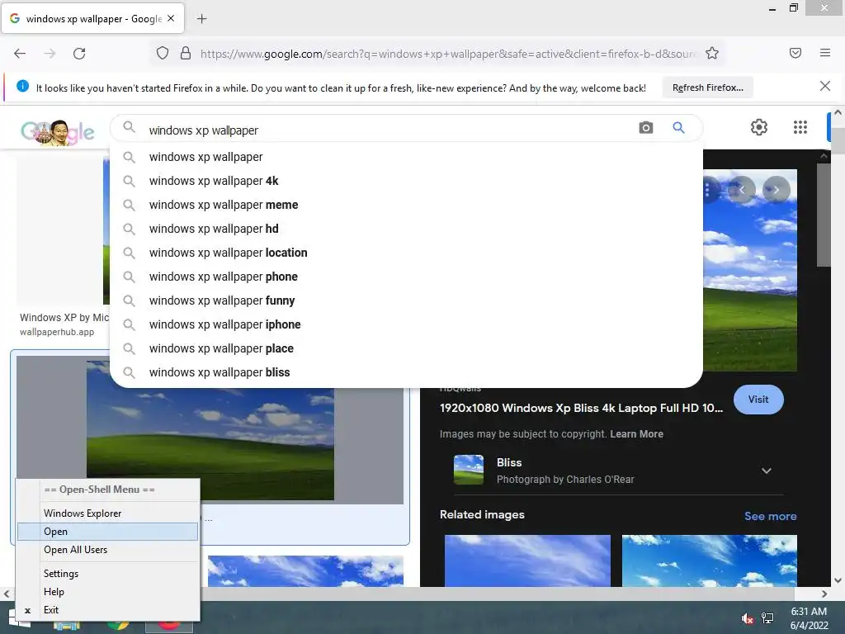This screenshot has height=634, width=845.
Task: Open the network tray icon
Action: pyautogui.click(x=767, y=618)
